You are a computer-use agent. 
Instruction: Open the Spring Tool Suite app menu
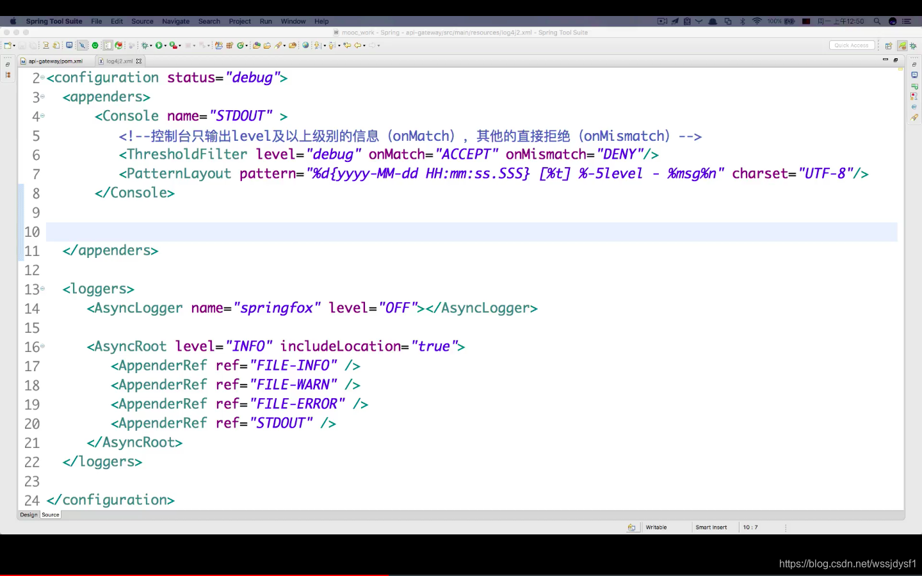tap(54, 21)
